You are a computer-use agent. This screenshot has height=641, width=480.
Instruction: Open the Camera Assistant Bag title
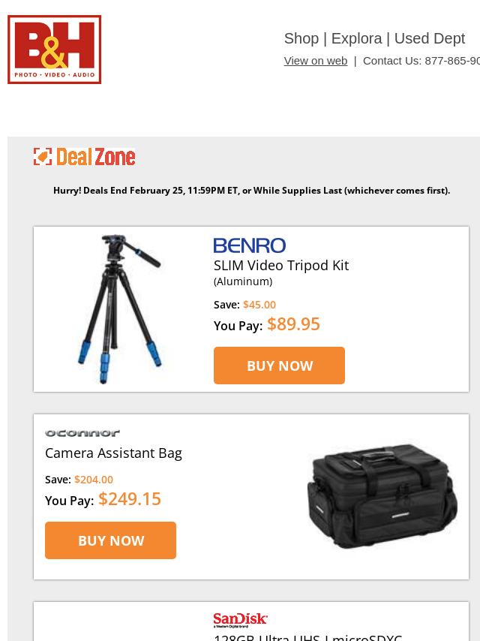pyautogui.click(x=113, y=453)
